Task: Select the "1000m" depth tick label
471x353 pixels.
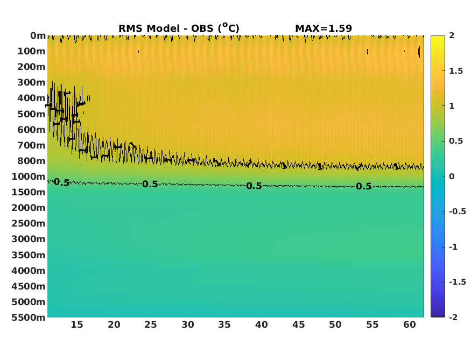Action: tap(29, 176)
